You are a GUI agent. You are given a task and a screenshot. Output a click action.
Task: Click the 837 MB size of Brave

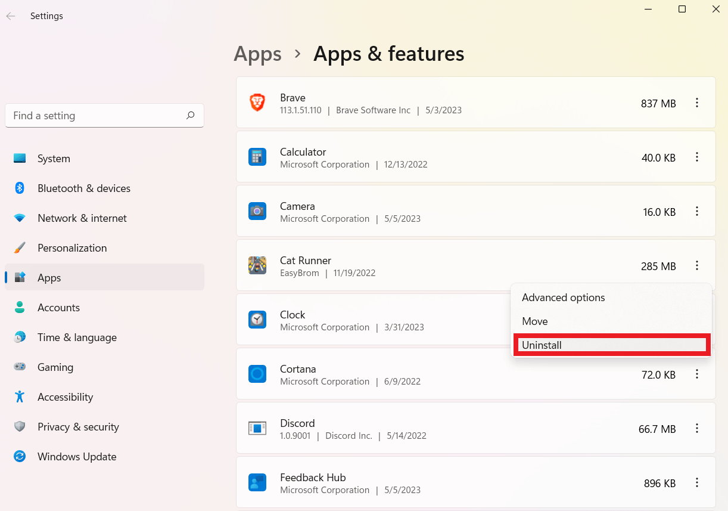tap(658, 104)
